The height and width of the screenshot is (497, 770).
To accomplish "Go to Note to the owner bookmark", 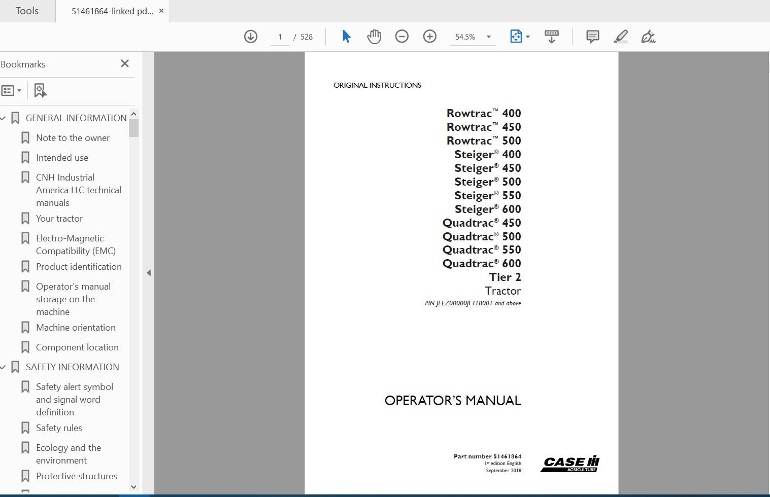I will pyautogui.click(x=73, y=138).
